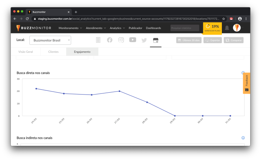Expand the Monitoramento menu
The image size is (261, 160).
click(x=70, y=28)
